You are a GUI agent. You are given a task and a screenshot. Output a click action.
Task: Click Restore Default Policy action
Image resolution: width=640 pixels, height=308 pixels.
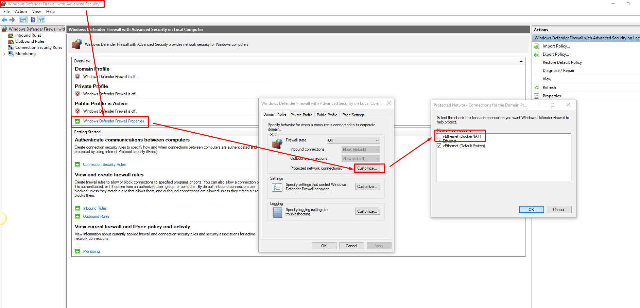(562, 62)
